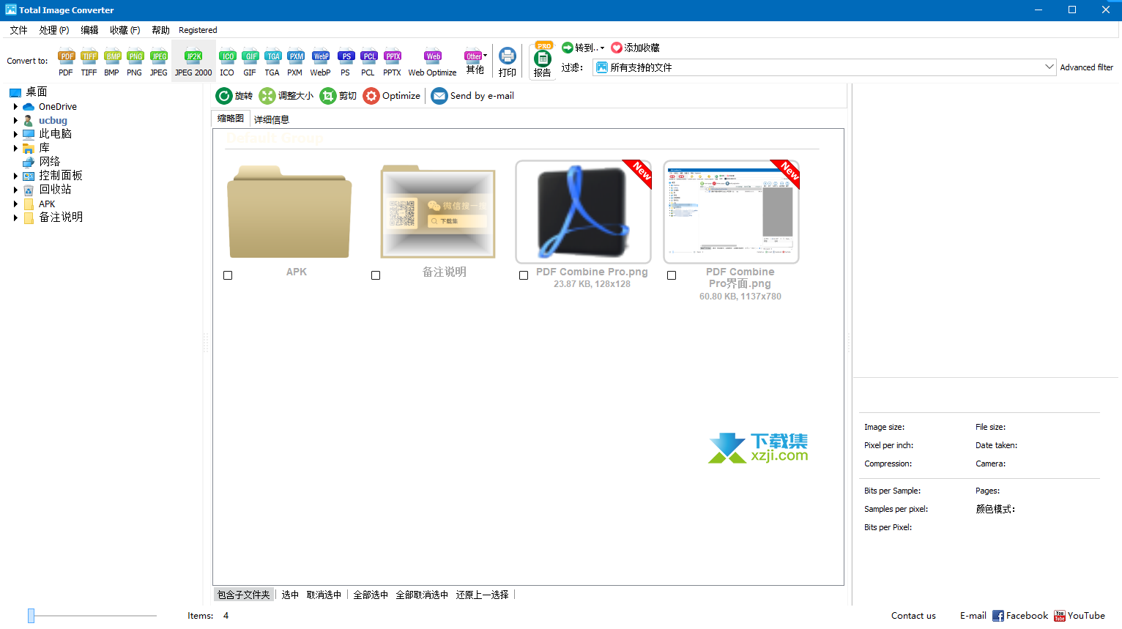Select PXM conversion icon
Viewport: 1122px width, 629px height.
pos(295,63)
